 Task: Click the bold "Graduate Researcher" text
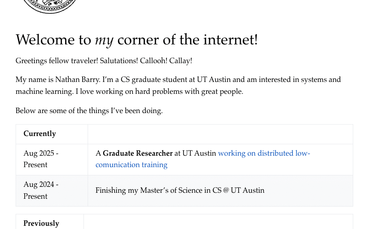pyautogui.click(x=138, y=153)
